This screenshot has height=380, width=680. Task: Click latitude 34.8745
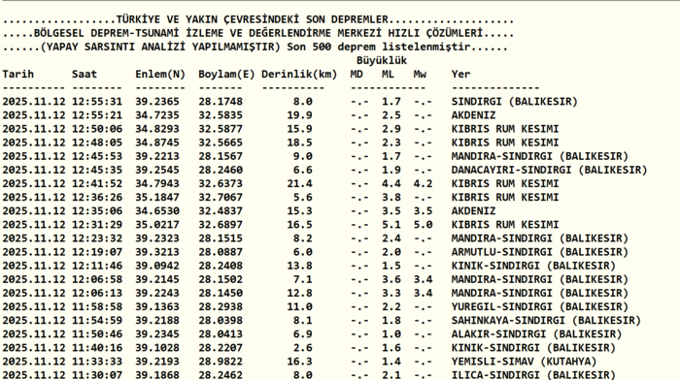(157, 142)
